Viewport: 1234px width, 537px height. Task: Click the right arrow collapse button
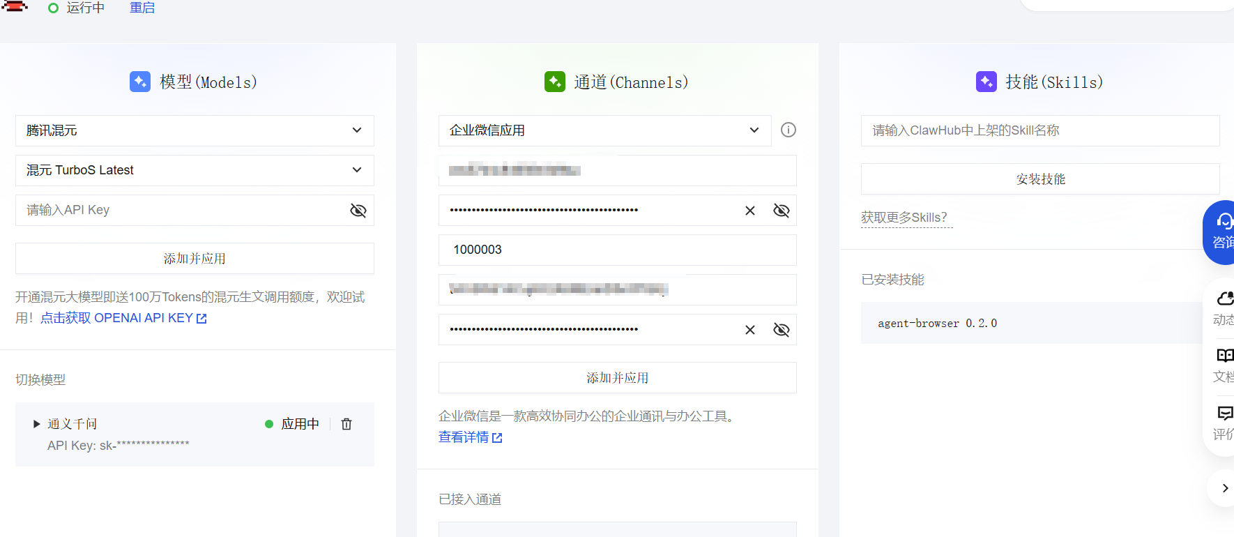tap(1224, 488)
